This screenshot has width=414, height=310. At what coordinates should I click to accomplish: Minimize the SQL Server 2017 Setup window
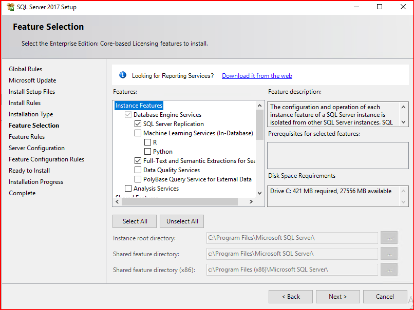point(356,7)
